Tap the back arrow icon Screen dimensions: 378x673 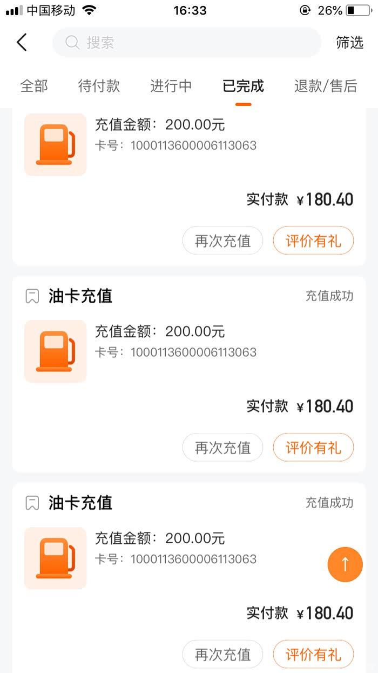[22, 42]
